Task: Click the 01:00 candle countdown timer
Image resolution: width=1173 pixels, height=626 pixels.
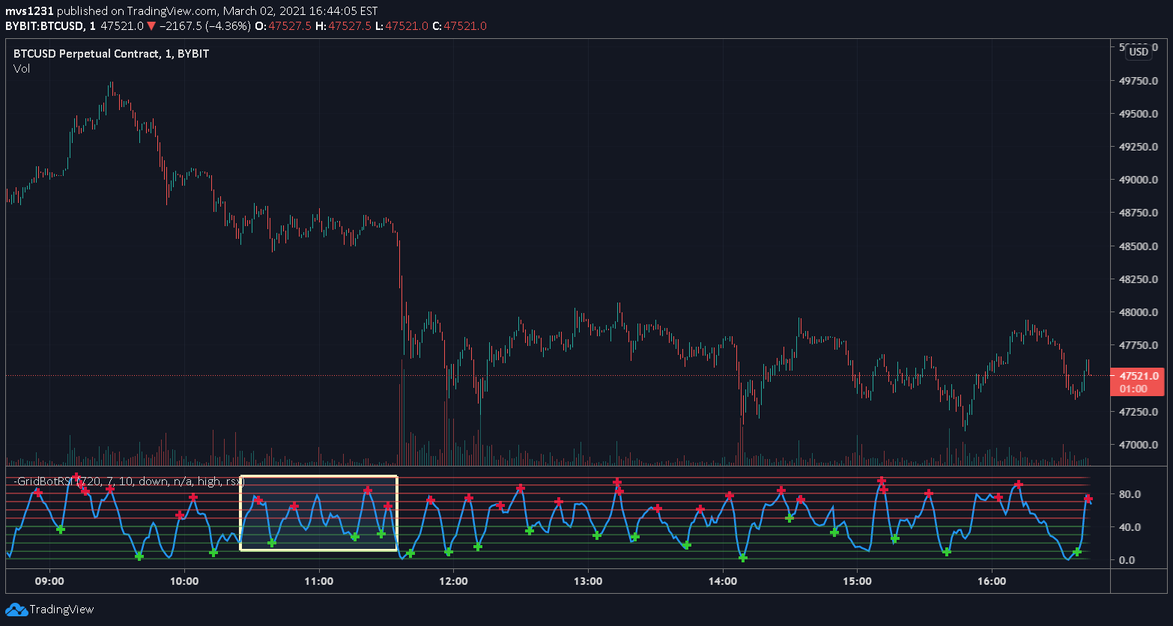Action: click(1133, 389)
